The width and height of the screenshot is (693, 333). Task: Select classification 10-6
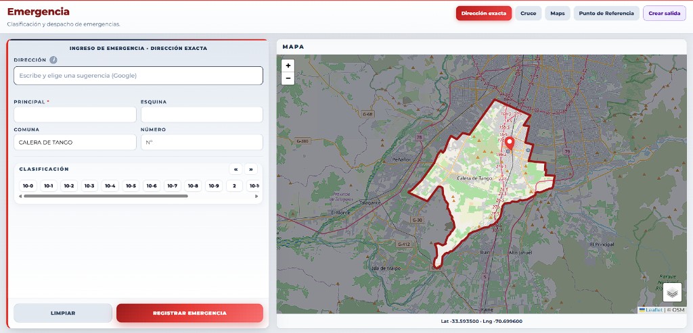(x=152, y=186)
